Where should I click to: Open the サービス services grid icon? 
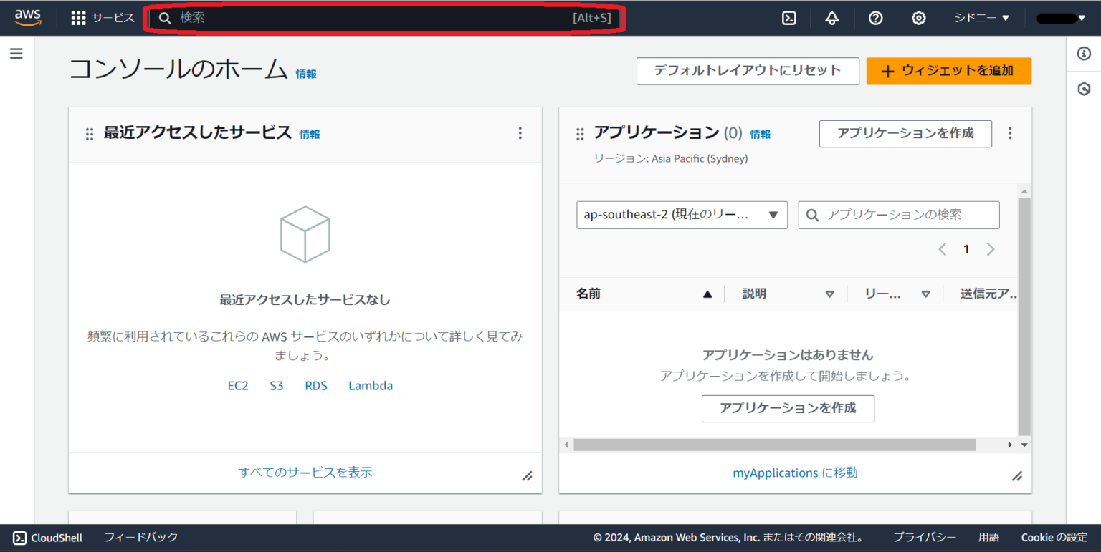(78, 18)
